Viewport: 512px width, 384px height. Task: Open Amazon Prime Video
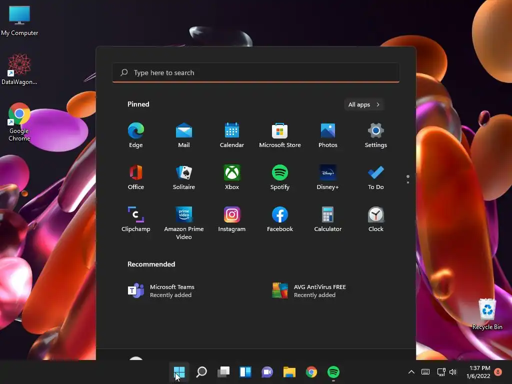pyautogui.click(x=184, y=223)
